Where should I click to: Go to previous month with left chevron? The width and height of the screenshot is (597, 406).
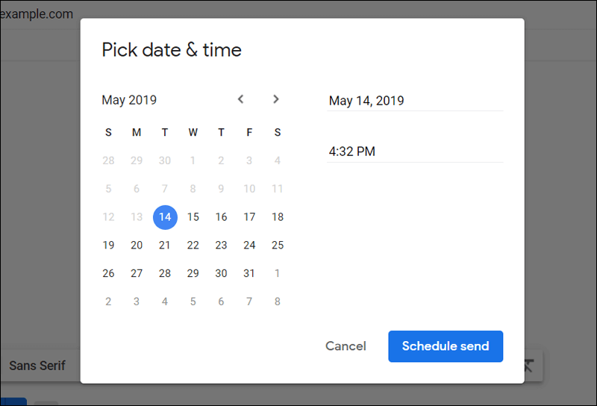(x=240, y=99)
